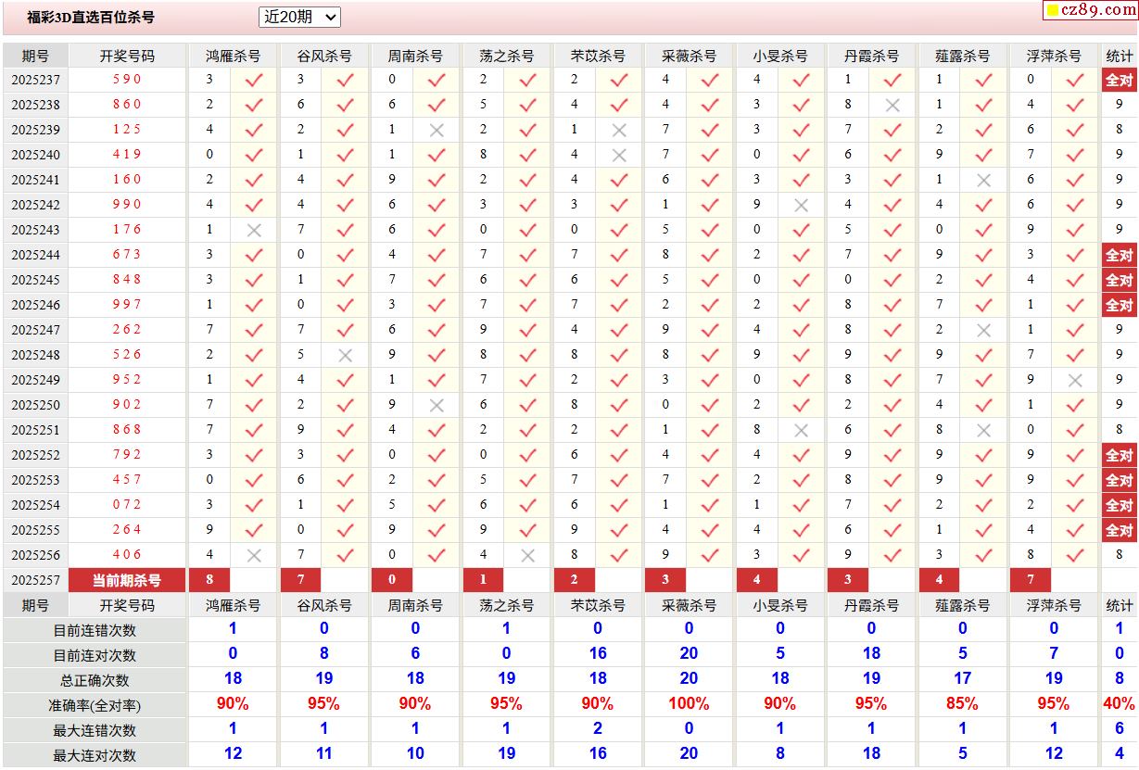Click the 总正确次数 row label

tap(95, 680)
